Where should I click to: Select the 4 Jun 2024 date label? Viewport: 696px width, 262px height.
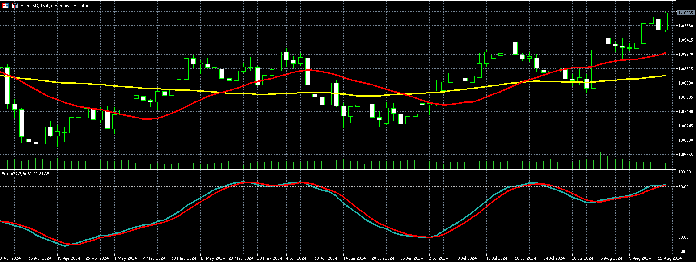tap(295, 258)
